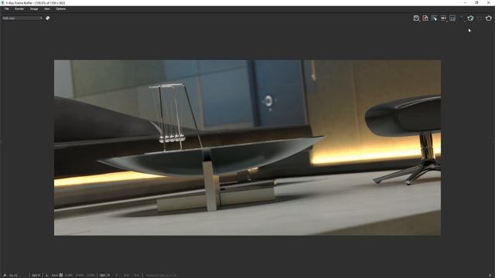Viewport: 495px width, 278px height.
Task: Click the arrow icon in the status bar
Action: [x=5, y=275]
